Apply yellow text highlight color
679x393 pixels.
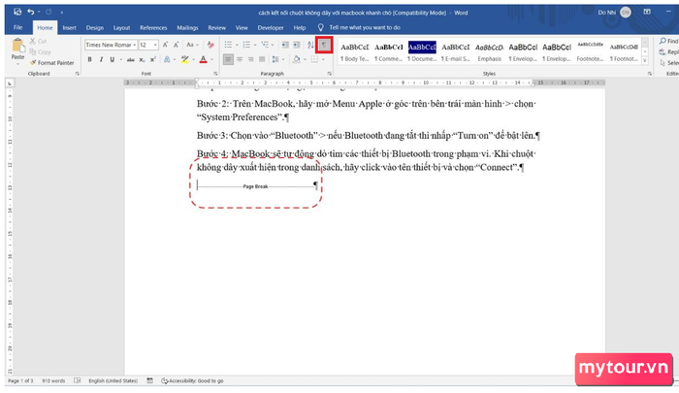185,59
